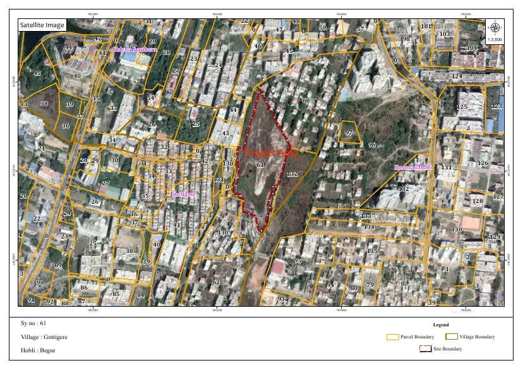Click parcel number 94 on the map
Viewport: 523px width, 370px height.
click(x=330, y=285)
